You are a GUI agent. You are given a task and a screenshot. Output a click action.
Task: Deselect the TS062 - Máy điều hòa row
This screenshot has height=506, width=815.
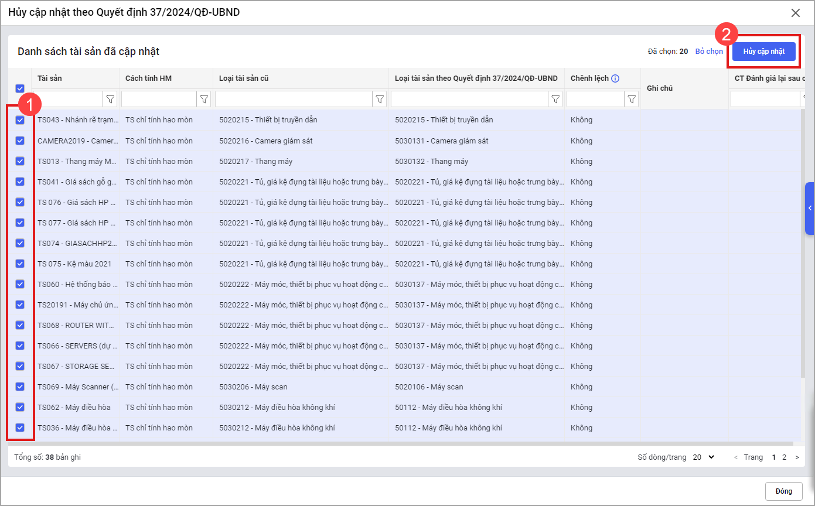[x=20, y=407]
